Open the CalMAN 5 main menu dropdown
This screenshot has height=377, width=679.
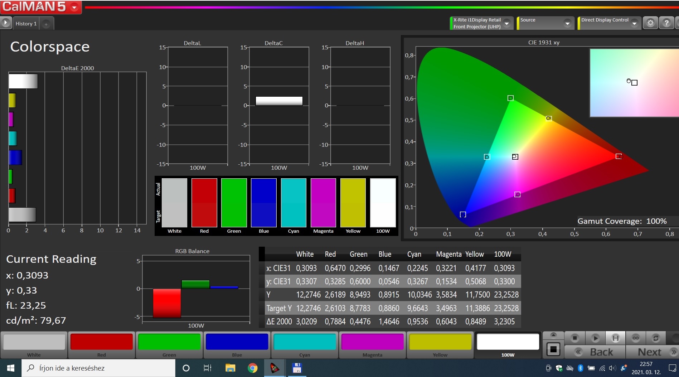[x=74, y=7]
